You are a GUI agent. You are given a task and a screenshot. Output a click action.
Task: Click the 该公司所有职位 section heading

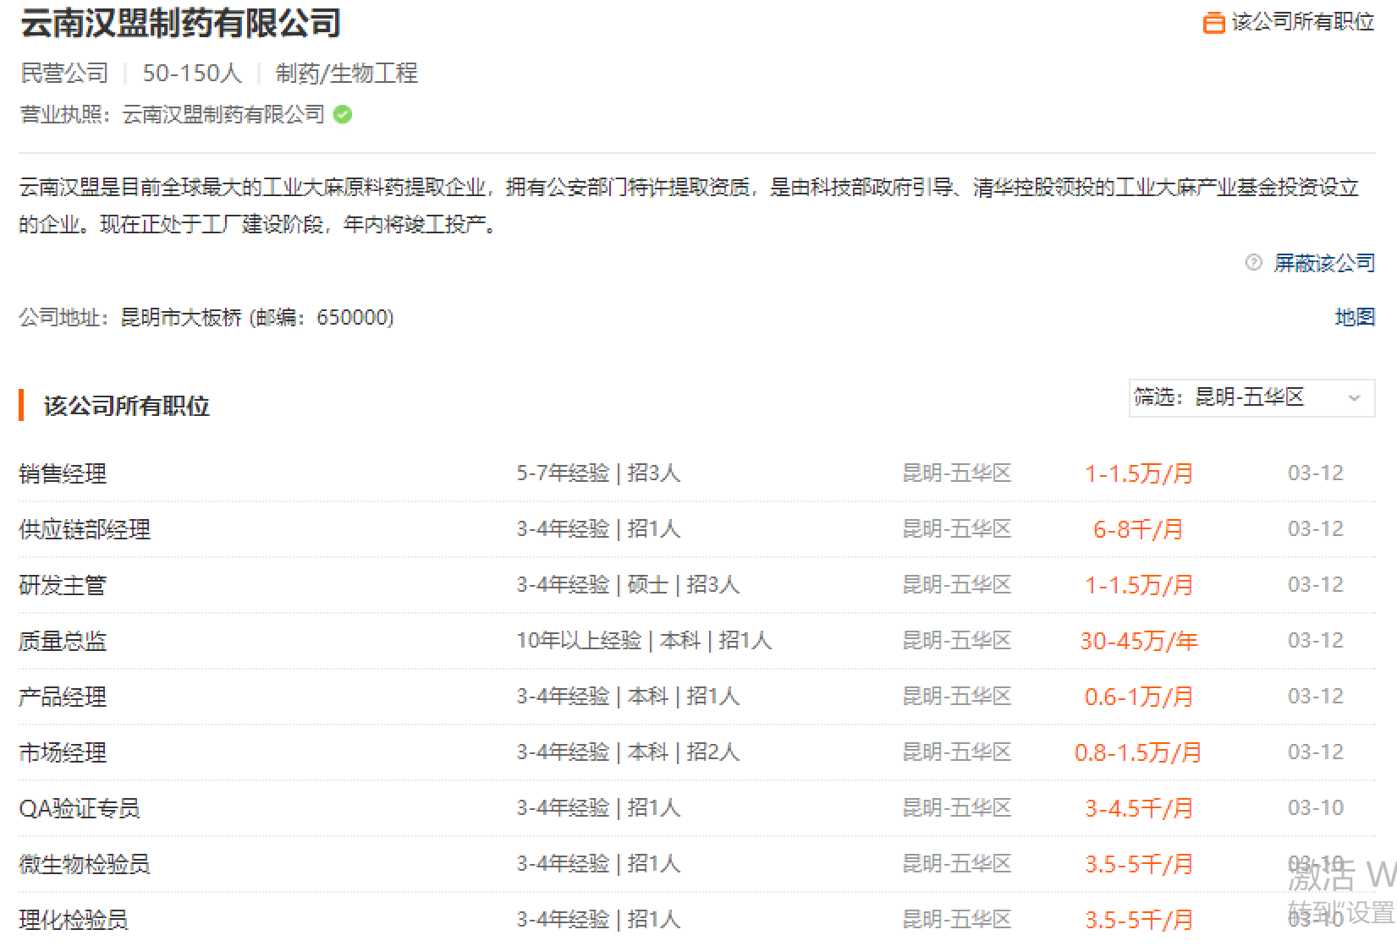click(x=127, y=406)
